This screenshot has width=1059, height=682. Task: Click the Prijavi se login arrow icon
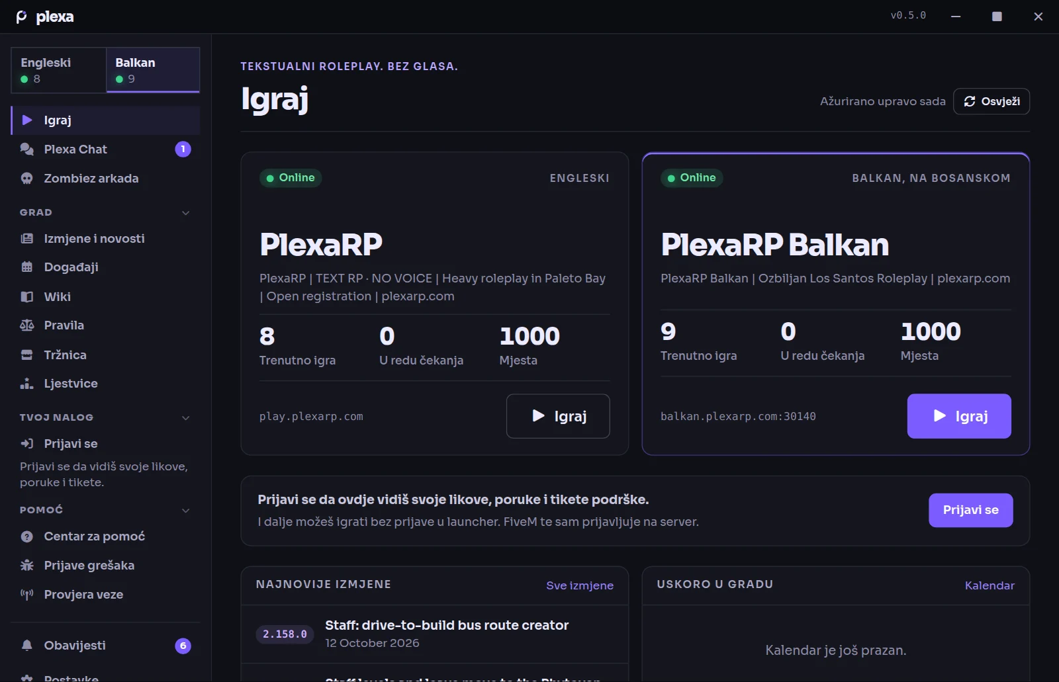pos(27,444)
